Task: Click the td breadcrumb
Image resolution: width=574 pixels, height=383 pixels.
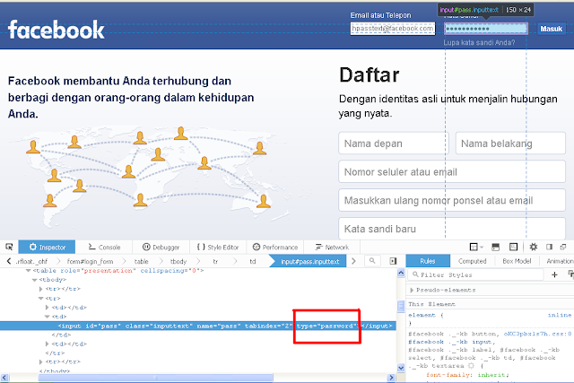Action: (x=253, y=261)
